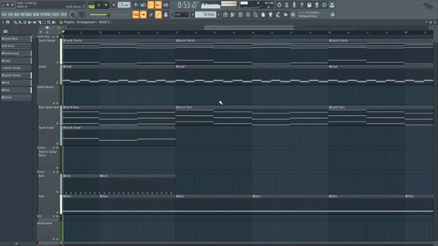Open the playlist options menu arrow
438x246 pixels.
point(3,23)
